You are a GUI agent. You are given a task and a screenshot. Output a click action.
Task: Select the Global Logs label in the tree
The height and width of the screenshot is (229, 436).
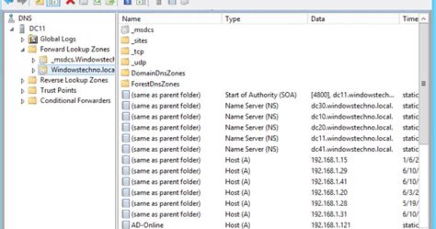(58, 39)
